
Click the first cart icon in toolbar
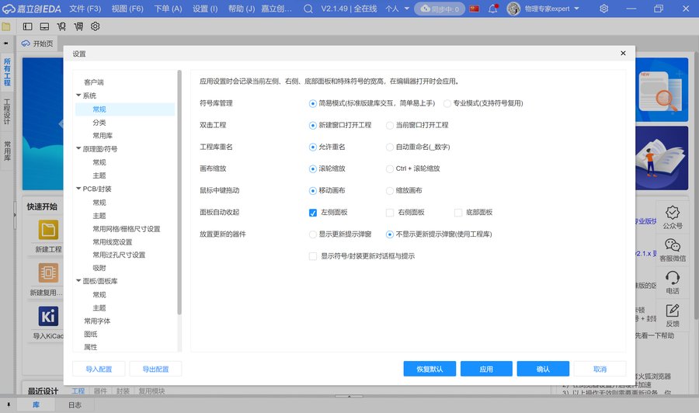click(61, 26)
